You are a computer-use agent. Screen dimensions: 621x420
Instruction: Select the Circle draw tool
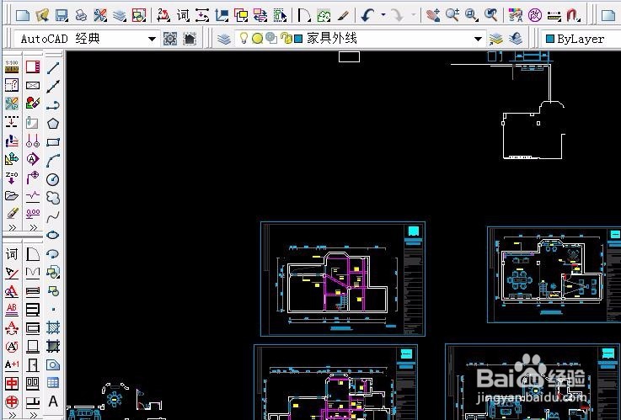(x=53, y=179)
